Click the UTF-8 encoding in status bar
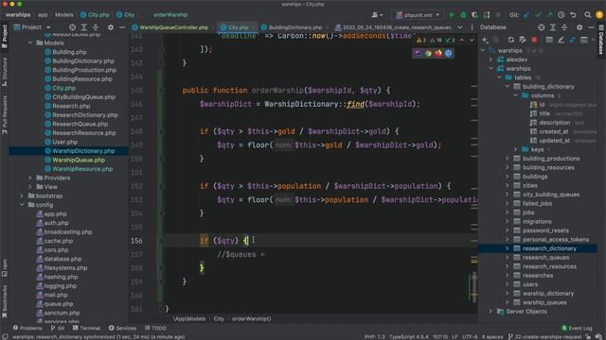The image size is (606, 340). coord(470,336)
